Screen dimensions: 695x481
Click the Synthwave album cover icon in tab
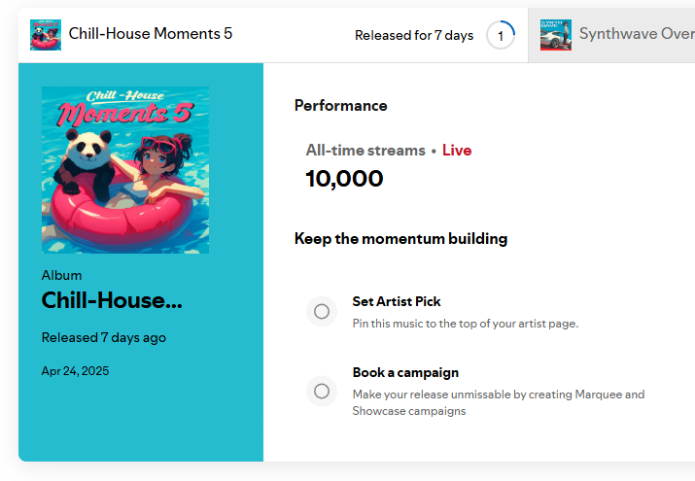pos(556,35)
